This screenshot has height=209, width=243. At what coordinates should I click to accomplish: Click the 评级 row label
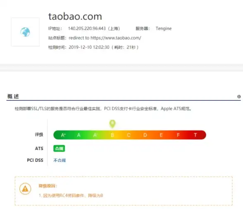[39, 135]
